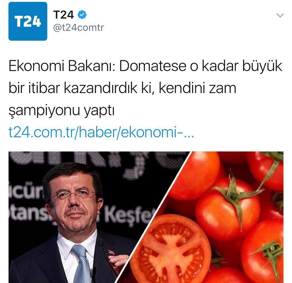Click the minister's glasses in the photo
292x283 pixels.
[73, 196]
